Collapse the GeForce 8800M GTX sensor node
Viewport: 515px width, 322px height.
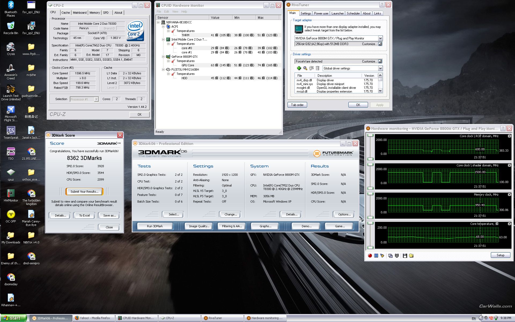coord(163,57)
